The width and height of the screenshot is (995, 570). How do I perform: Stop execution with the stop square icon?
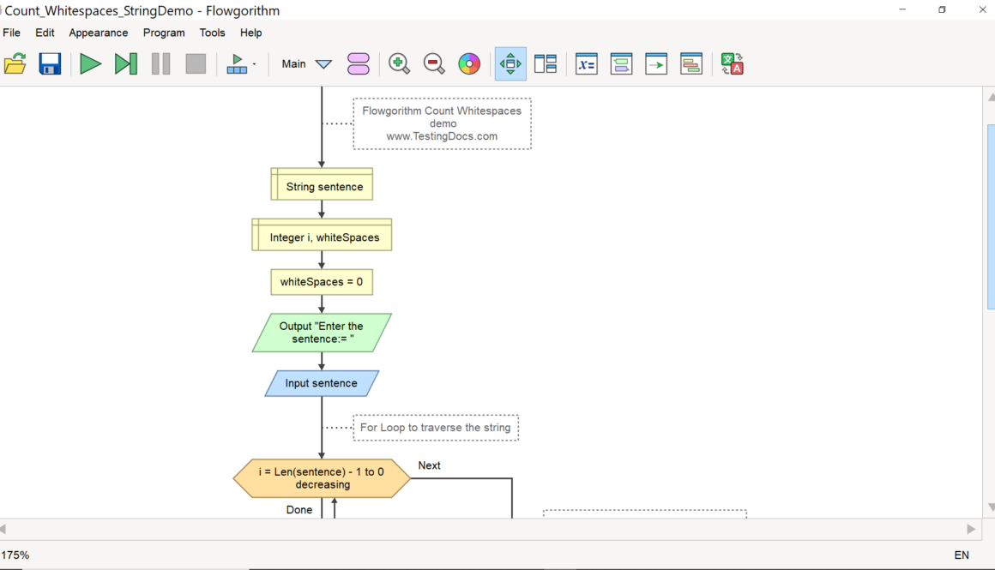pos(196,64)
